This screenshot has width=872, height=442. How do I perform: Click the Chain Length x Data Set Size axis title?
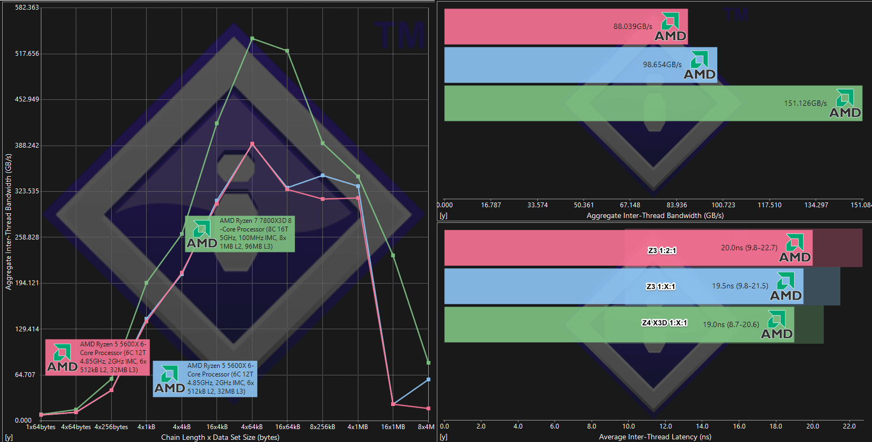click(x=220, y=437)
